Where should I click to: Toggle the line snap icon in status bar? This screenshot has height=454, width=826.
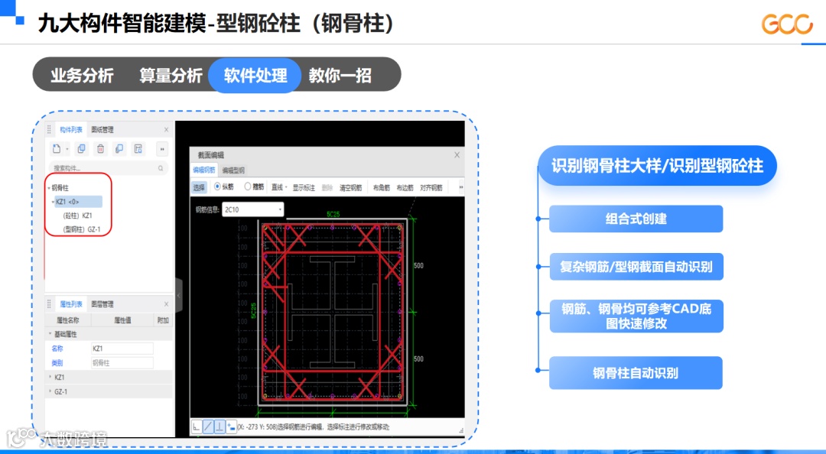point(208,426)
